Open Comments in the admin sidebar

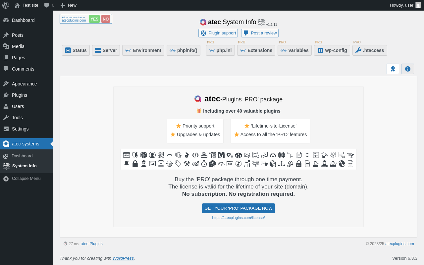(x=26, y=69)
